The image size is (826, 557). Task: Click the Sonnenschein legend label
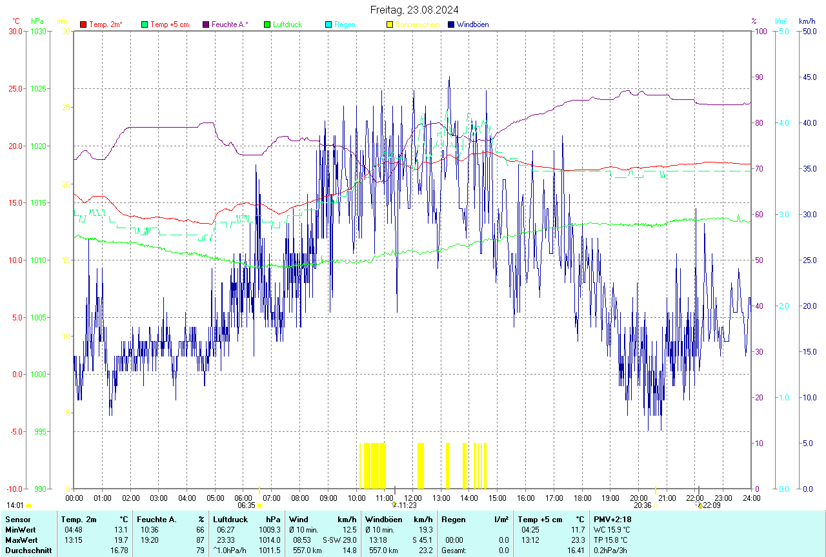[418, 24]
